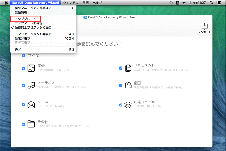Click the メール label text
The height and width of the screenshot is (151, 226).
[x=43, y=102]
